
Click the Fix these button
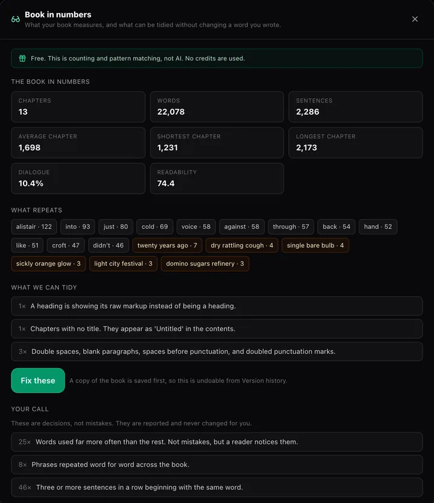pyautogui.click(x=38, y=380)
